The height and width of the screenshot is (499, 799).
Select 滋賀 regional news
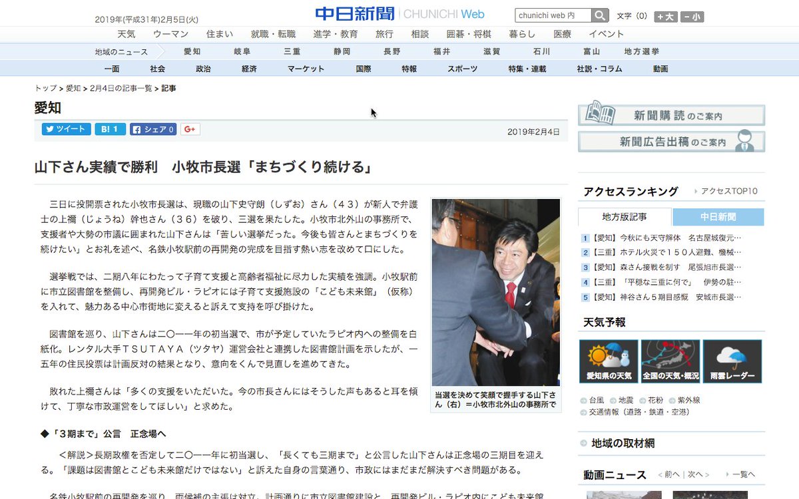(492, 51)
